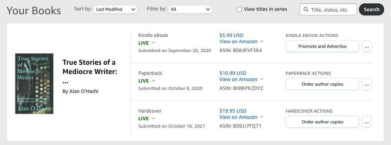Open Hardcover more actions ellipsis button
The image size is (391, 145).
367,122
